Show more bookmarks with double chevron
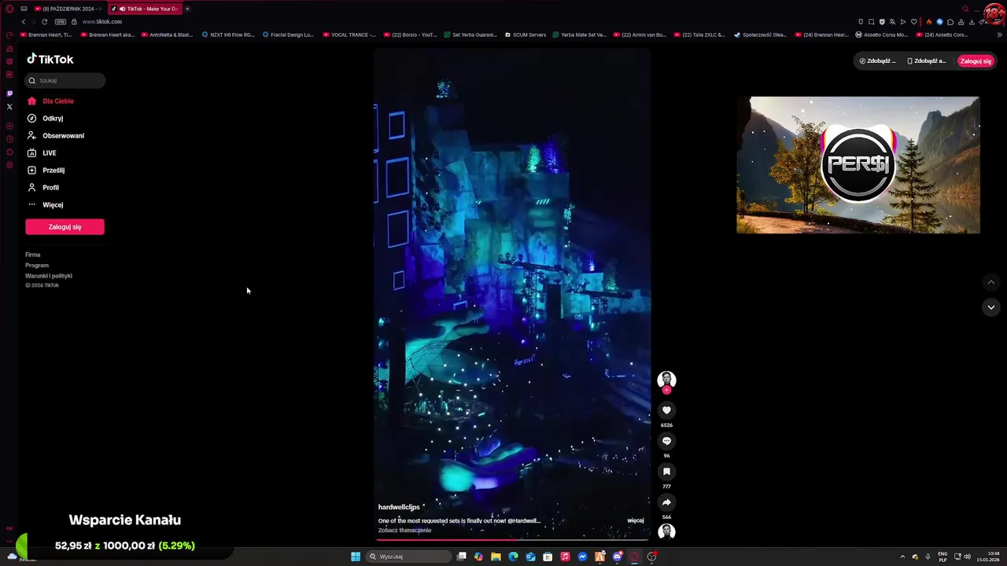The height and width of the screenshot is (566, 1007). (x=1000, y=35)
